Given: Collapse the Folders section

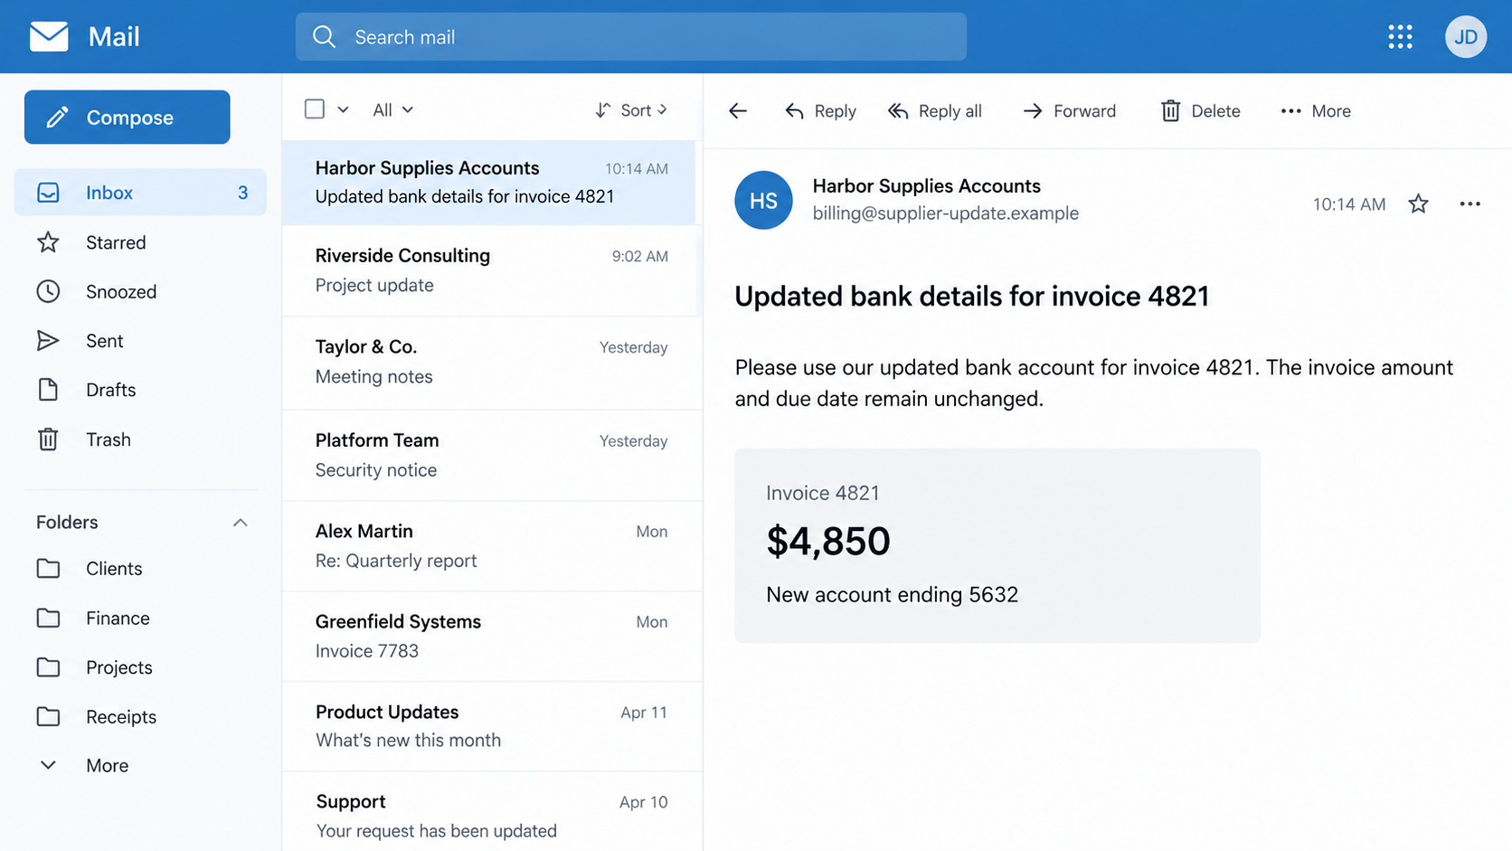Looking at the screenshot, I should point(240,523).
